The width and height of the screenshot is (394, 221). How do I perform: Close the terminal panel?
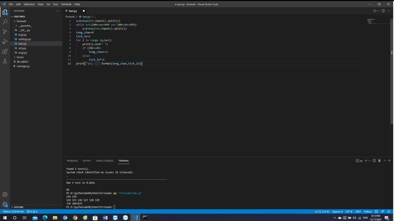click(x=389, y=161)
